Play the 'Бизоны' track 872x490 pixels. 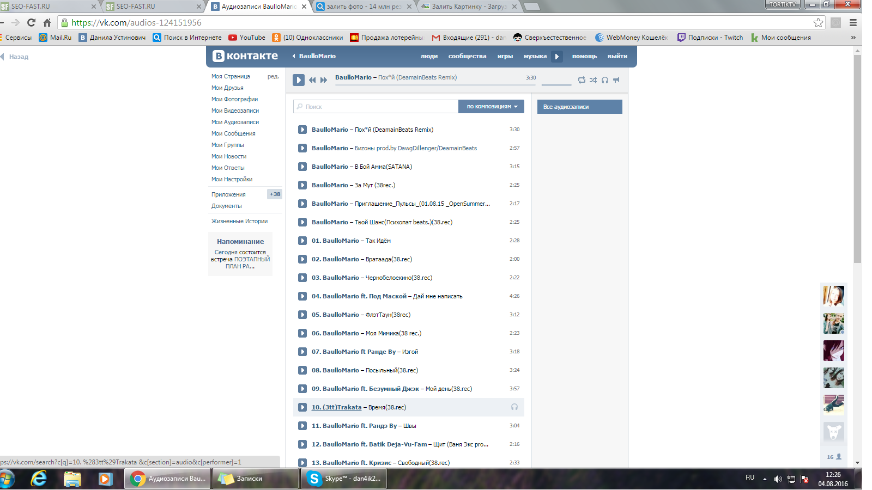(302, 148)
